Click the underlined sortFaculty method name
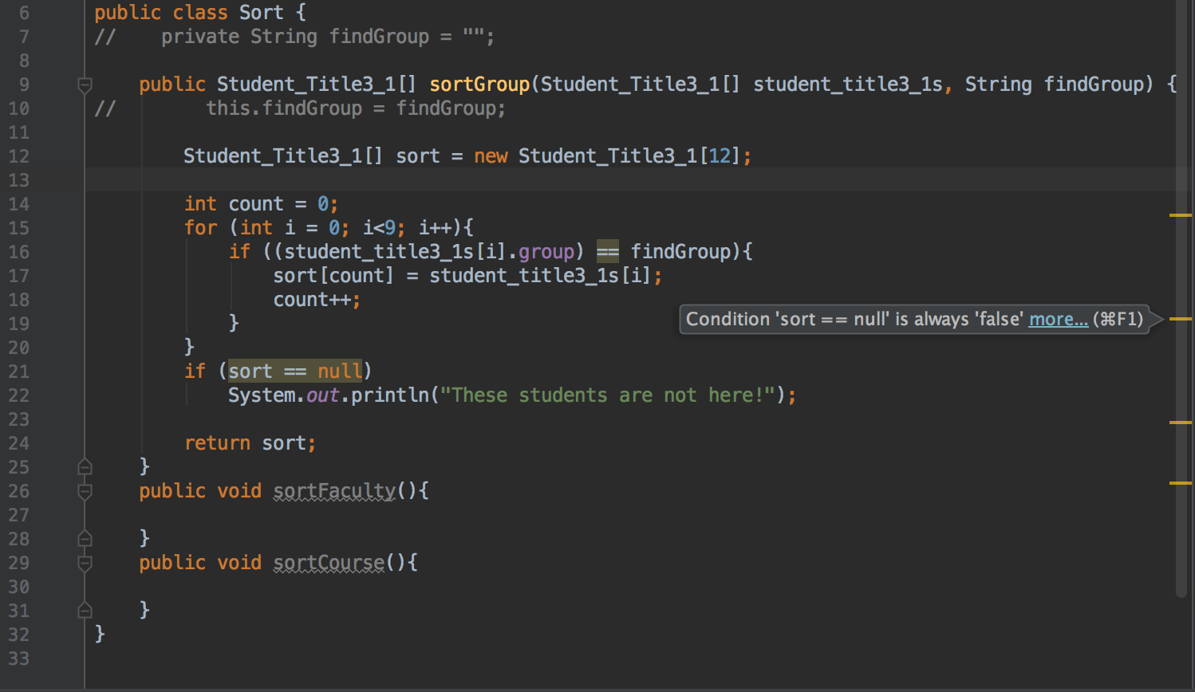The image size is (1195, 692). click(x=334, y=491)
